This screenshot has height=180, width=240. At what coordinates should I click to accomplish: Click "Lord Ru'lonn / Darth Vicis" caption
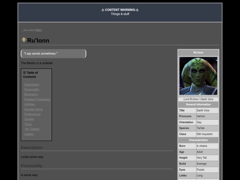[198, 100]
